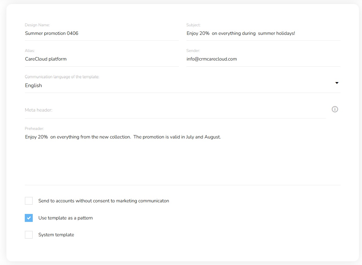This screenshot has height=265, width=362.
Task: Click into the empty Meta header field
Action: (x=174, y=110)
